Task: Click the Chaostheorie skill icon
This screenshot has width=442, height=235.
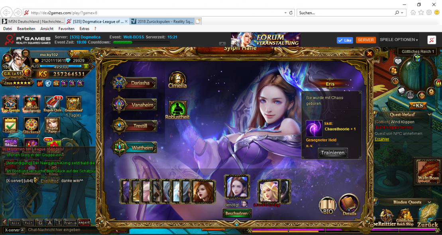Action: [x=314, y=128]
